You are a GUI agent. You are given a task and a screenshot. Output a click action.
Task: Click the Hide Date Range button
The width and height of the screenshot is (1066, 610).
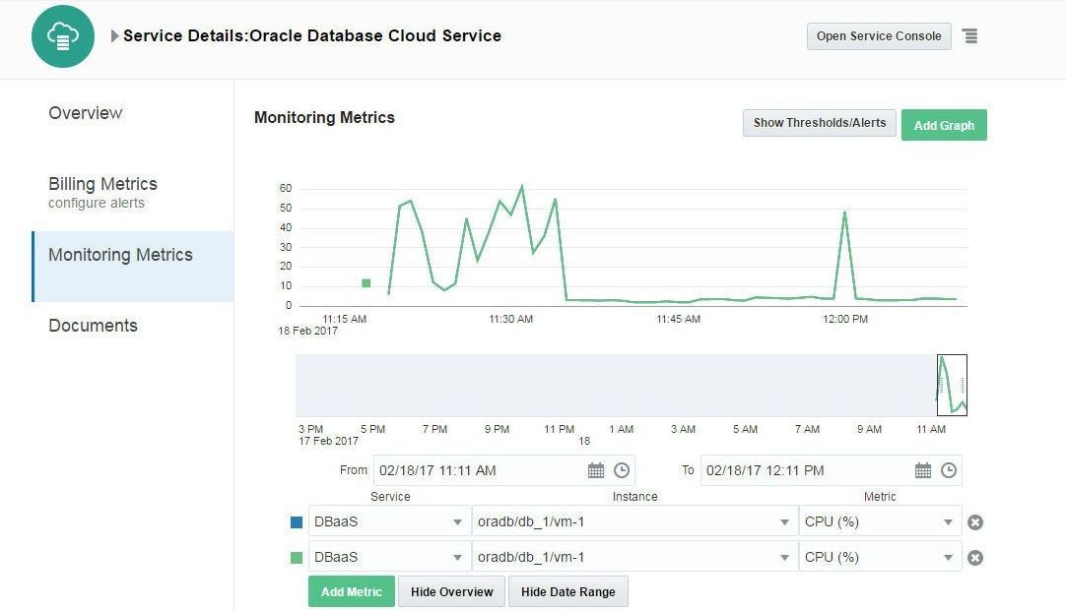567,591
